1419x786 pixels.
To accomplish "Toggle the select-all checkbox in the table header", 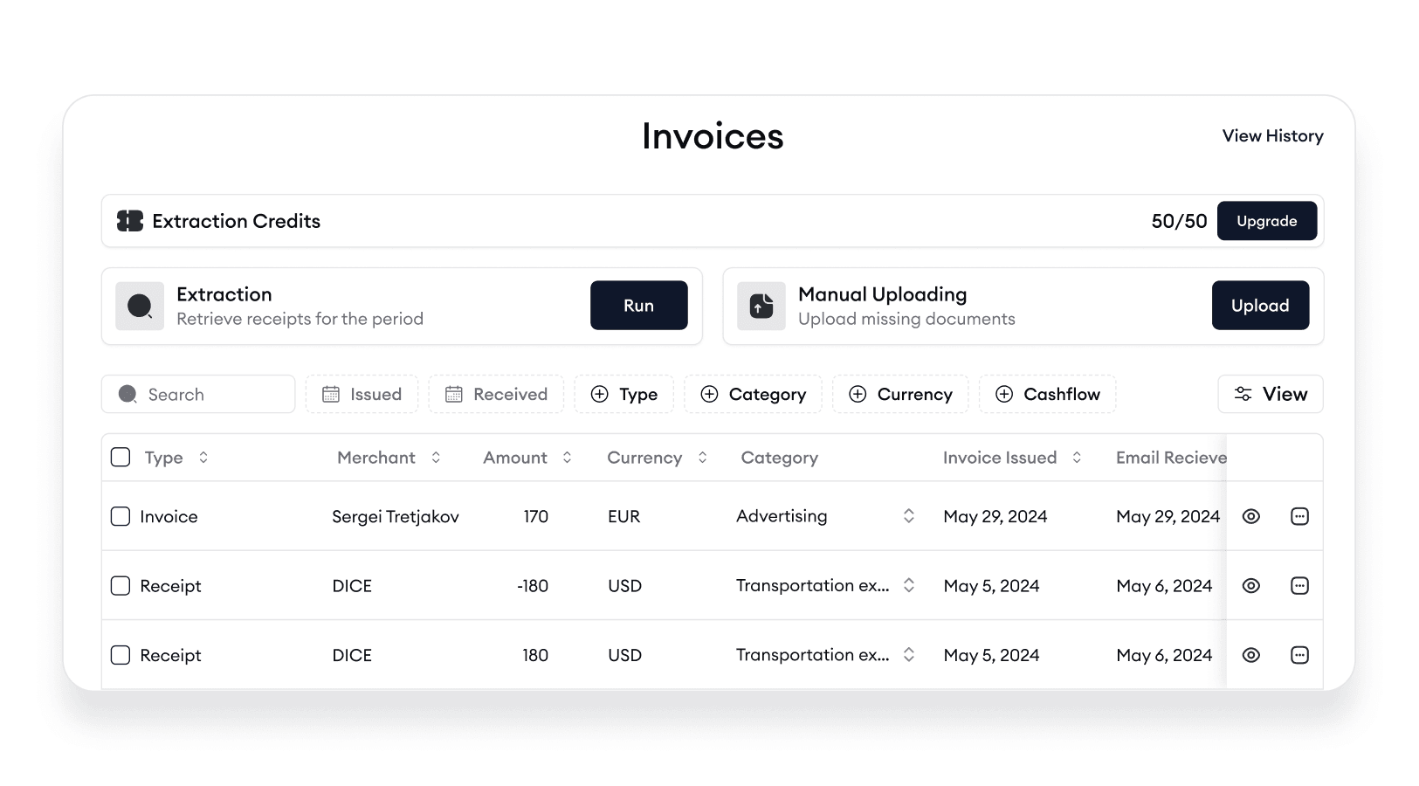I will click(x=120, y=457).
